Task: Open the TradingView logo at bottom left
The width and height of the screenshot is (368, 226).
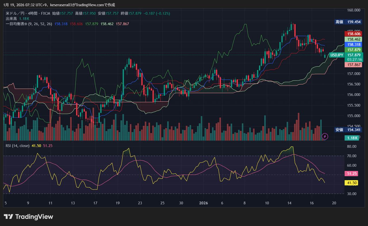Action: 28,217
